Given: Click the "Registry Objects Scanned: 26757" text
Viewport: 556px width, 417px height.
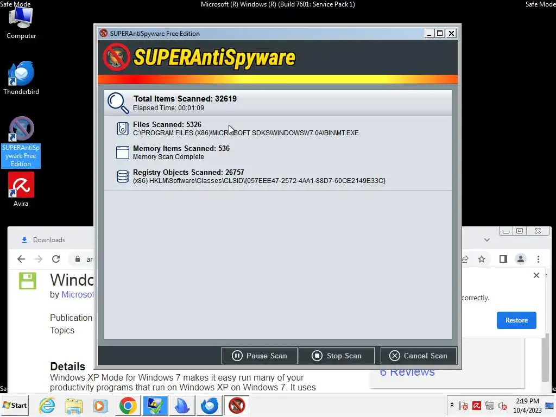Looking at the screenshot, I should (x=188, y=172).
